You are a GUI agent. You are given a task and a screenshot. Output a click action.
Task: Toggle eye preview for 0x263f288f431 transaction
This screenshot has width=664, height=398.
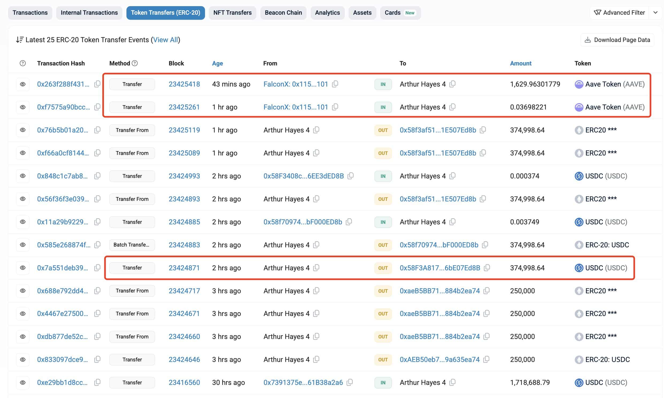coord(23,84)
